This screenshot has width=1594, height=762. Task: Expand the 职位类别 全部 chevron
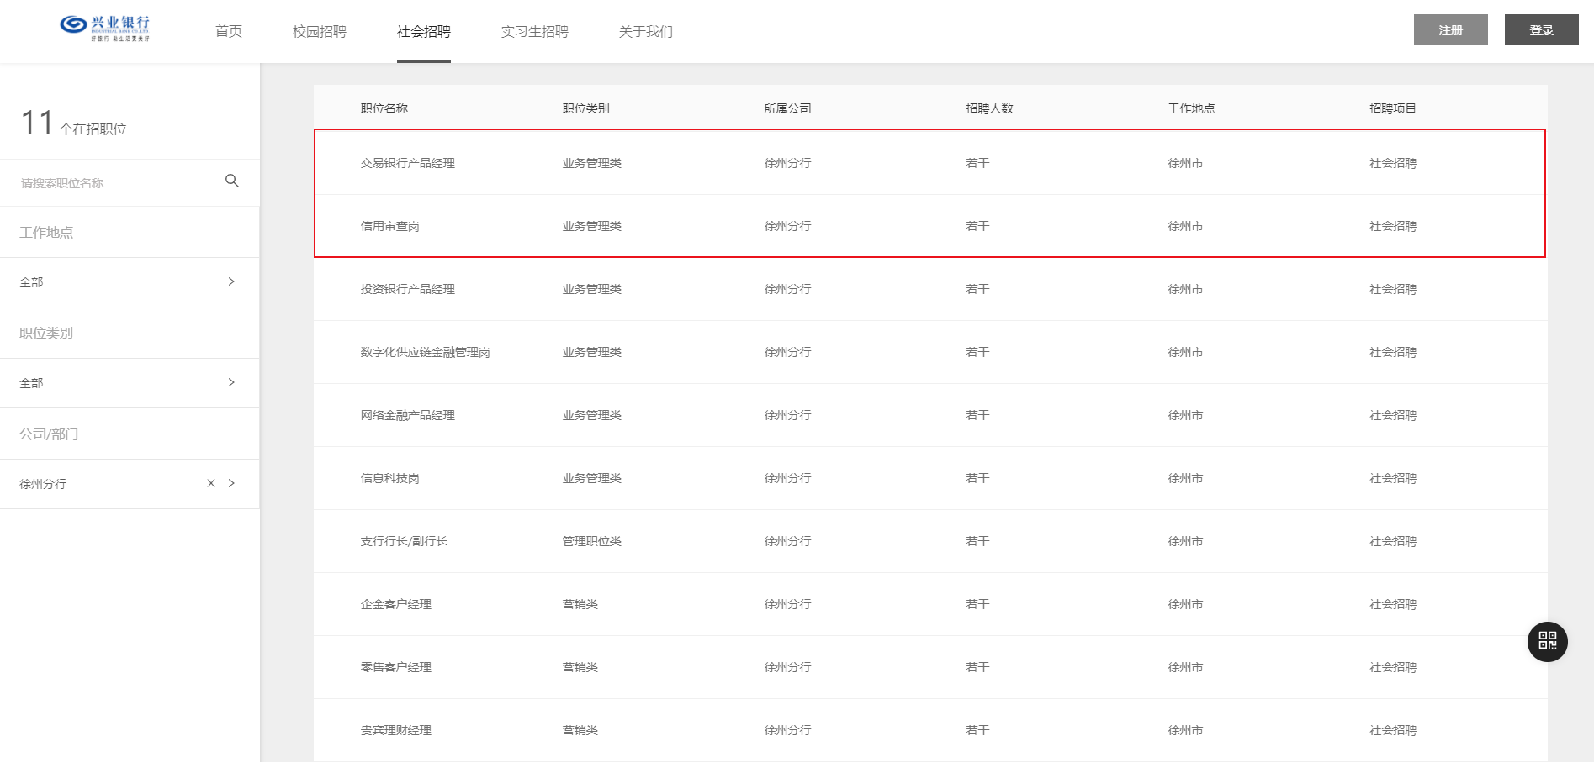[x=231, y=382]
